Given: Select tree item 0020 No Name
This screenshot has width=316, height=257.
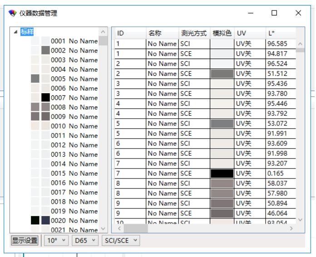Looking at the screenshot, I should pos(74,221).
